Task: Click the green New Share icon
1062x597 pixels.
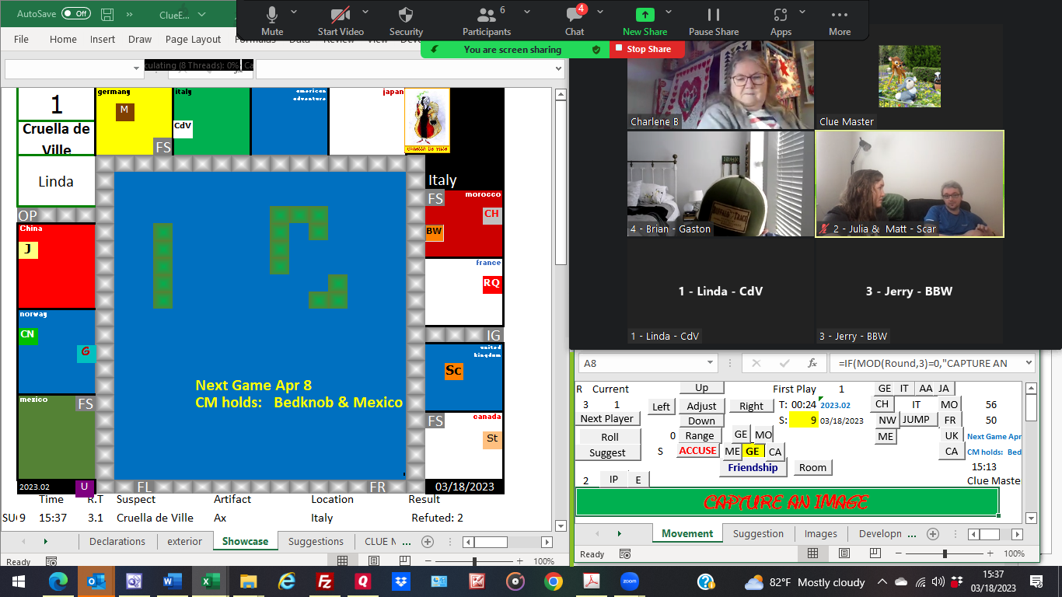Action: click(645, 15)
